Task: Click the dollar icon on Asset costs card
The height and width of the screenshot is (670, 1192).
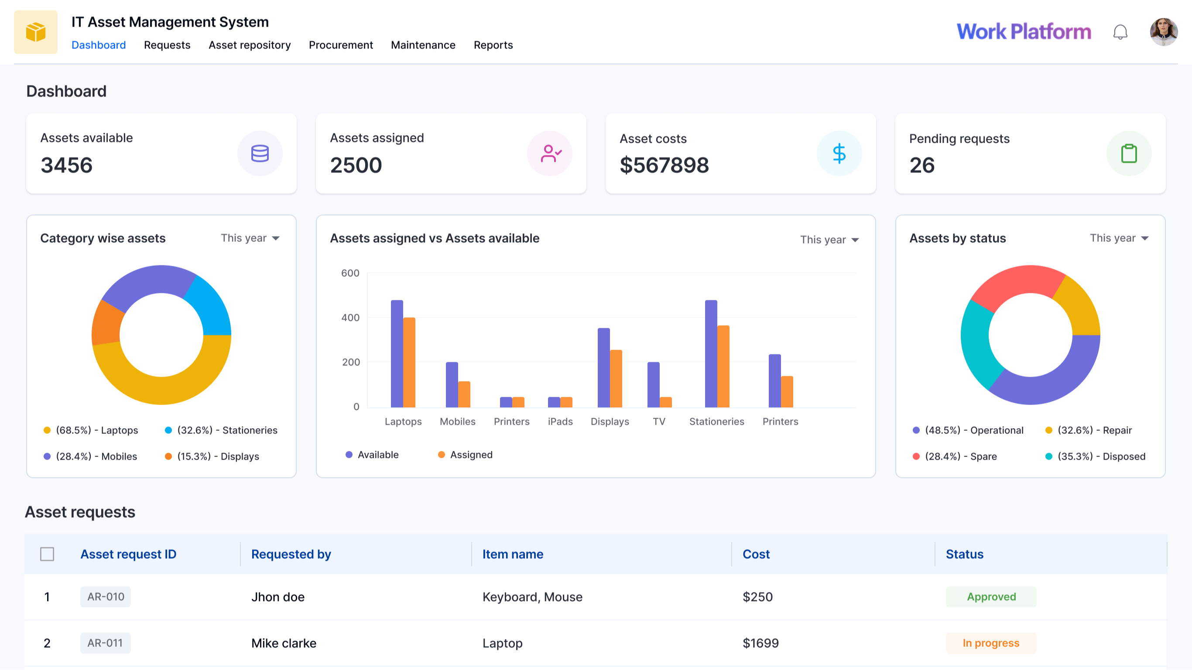Action: (839, 153)
